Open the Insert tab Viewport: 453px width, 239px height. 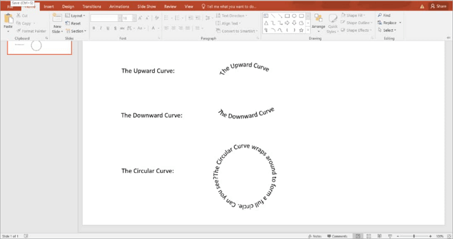(x=49, y=6)
